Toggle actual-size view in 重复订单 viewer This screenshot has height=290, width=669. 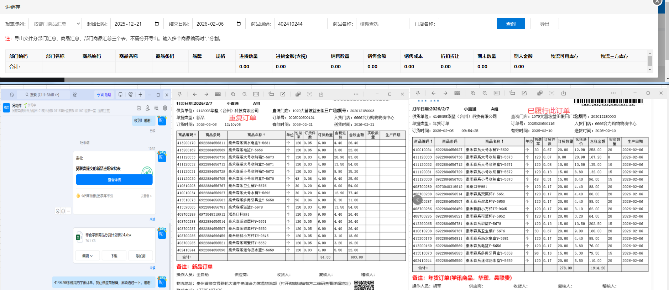[256, 94]
